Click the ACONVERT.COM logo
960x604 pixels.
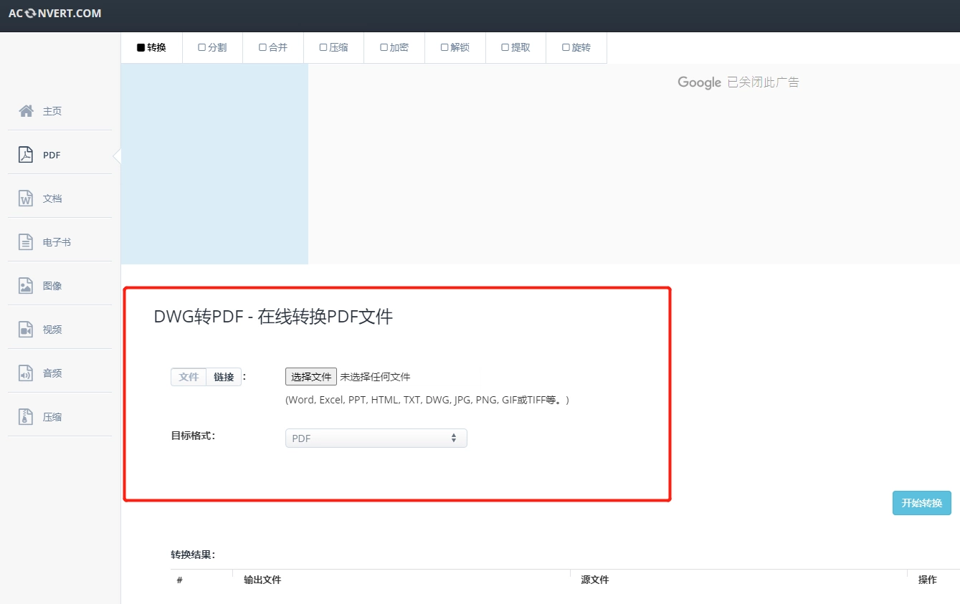[54, 13]
